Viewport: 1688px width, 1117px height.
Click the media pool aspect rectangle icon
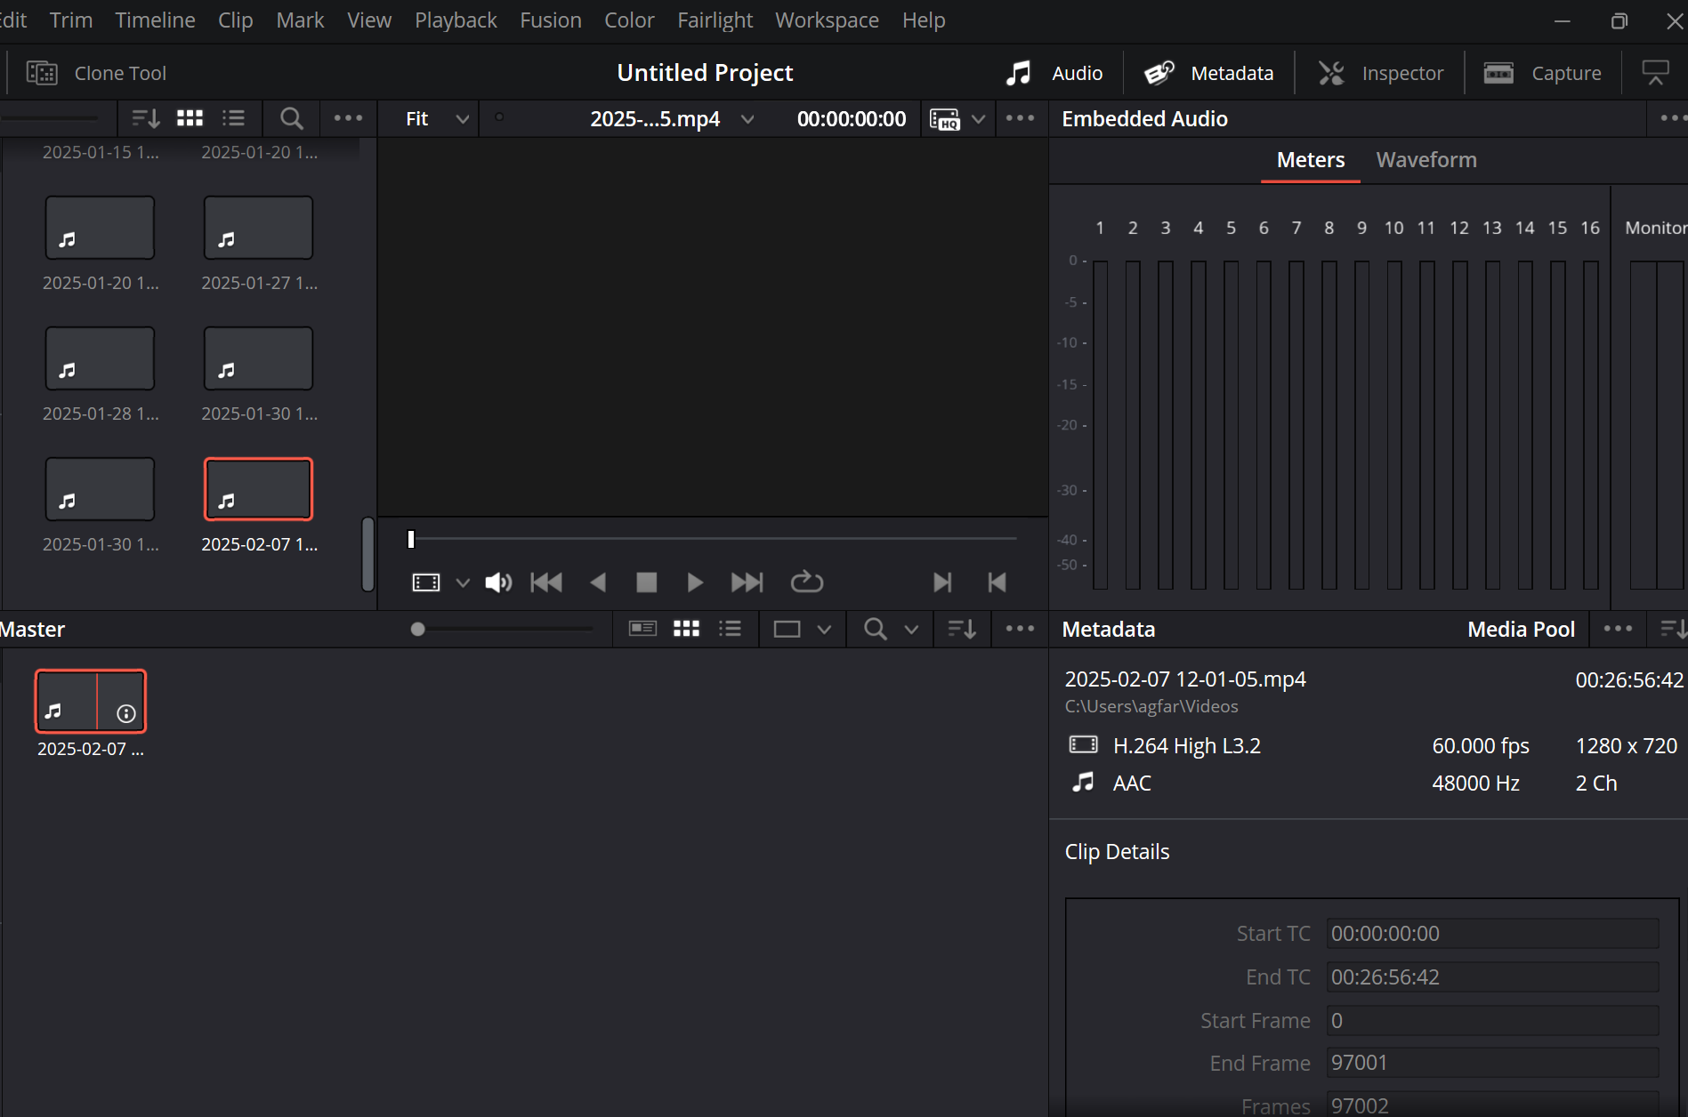[787, 630]
